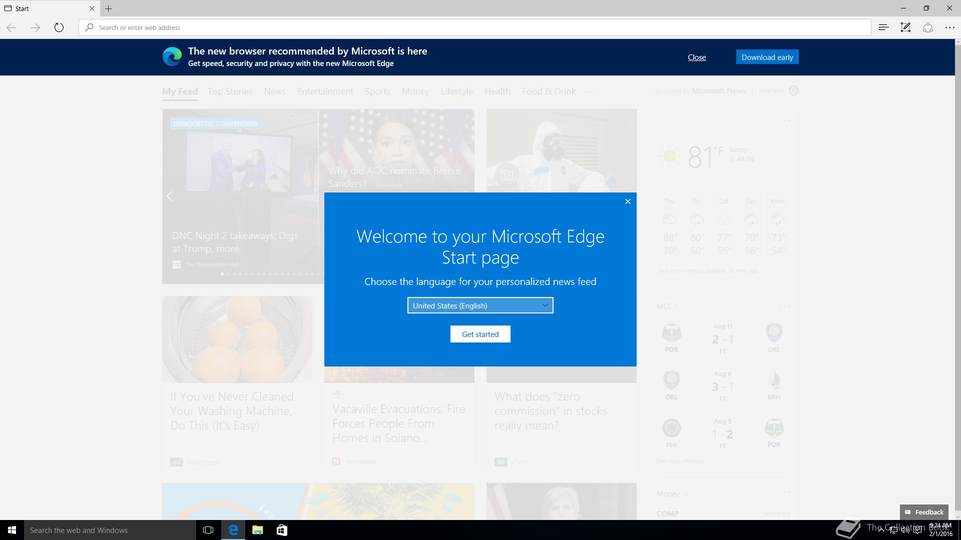This screenshot has width=961, height=540.
Task: Open the Health tab
Action: pyautogui.click(x=498, y=91)
